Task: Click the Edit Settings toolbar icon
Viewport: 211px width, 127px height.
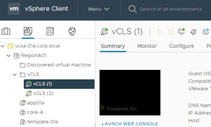Action: pos(194,32)
